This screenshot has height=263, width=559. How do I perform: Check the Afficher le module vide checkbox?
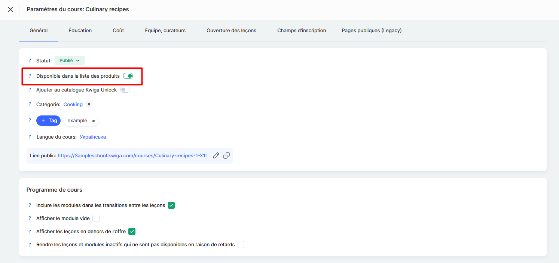(96, 218)
